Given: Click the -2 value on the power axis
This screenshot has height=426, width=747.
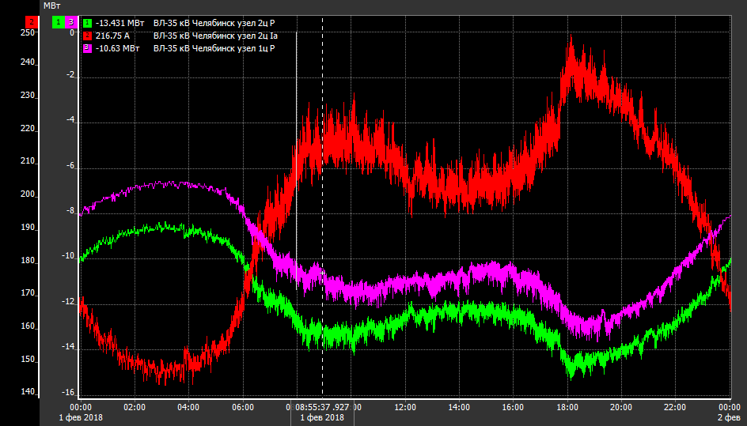Looking at the screenshot, I should click(70, 75).
